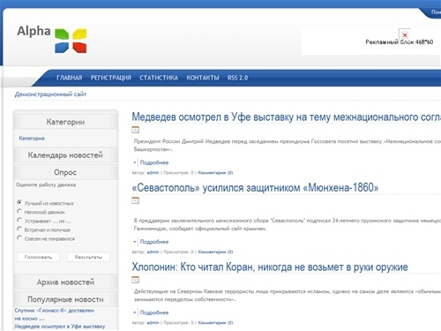The height and width of the screenshot is (331, 441).
Task: Select radio option Неплохой движок
Action: point(19,211)
